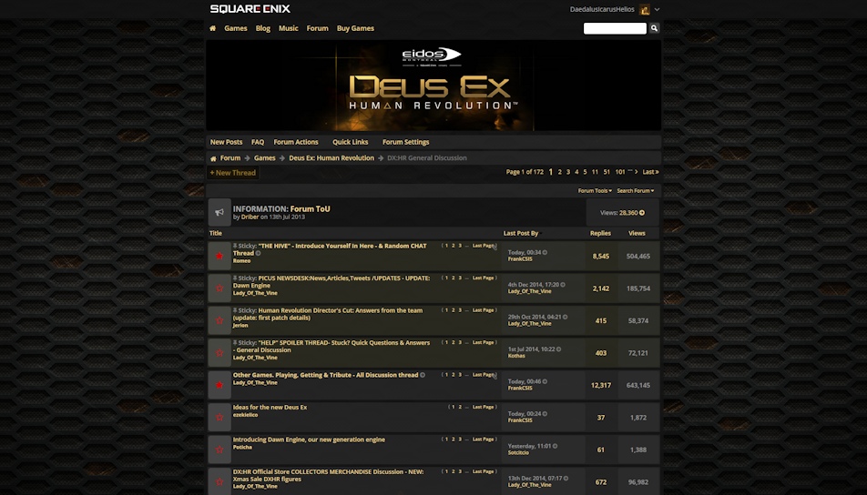
Task: Click the home icon in top navigation
Action: (x=213, y=28)
